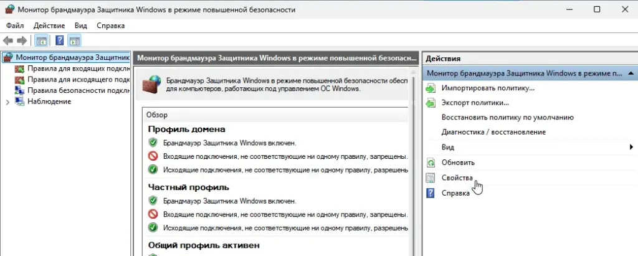Viewport: 638px width, 256px height.
Task: Open the Действие menu
Action: [x=49, y=26]
